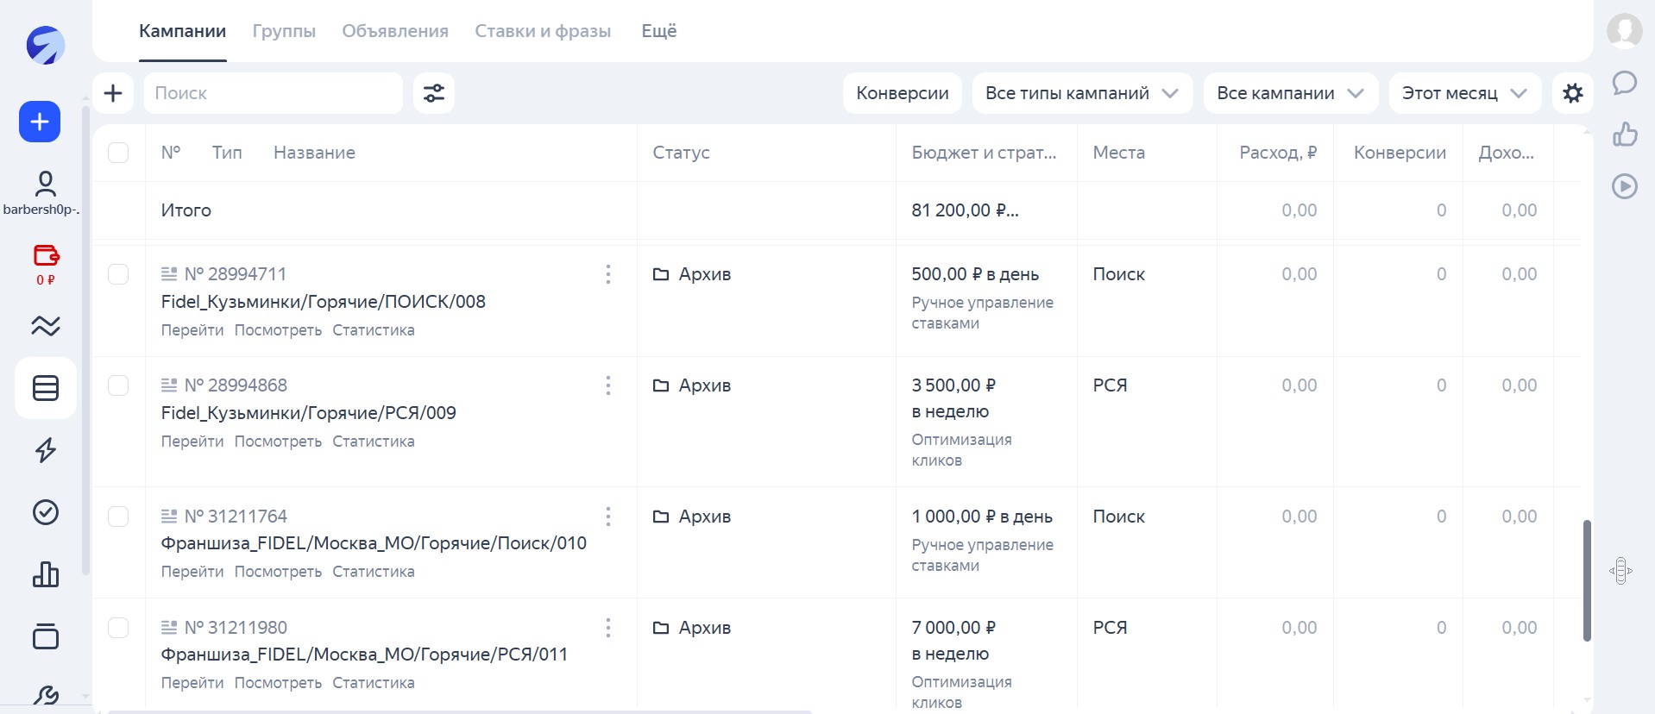Click the Конверсии button

[x=903, y=93]
